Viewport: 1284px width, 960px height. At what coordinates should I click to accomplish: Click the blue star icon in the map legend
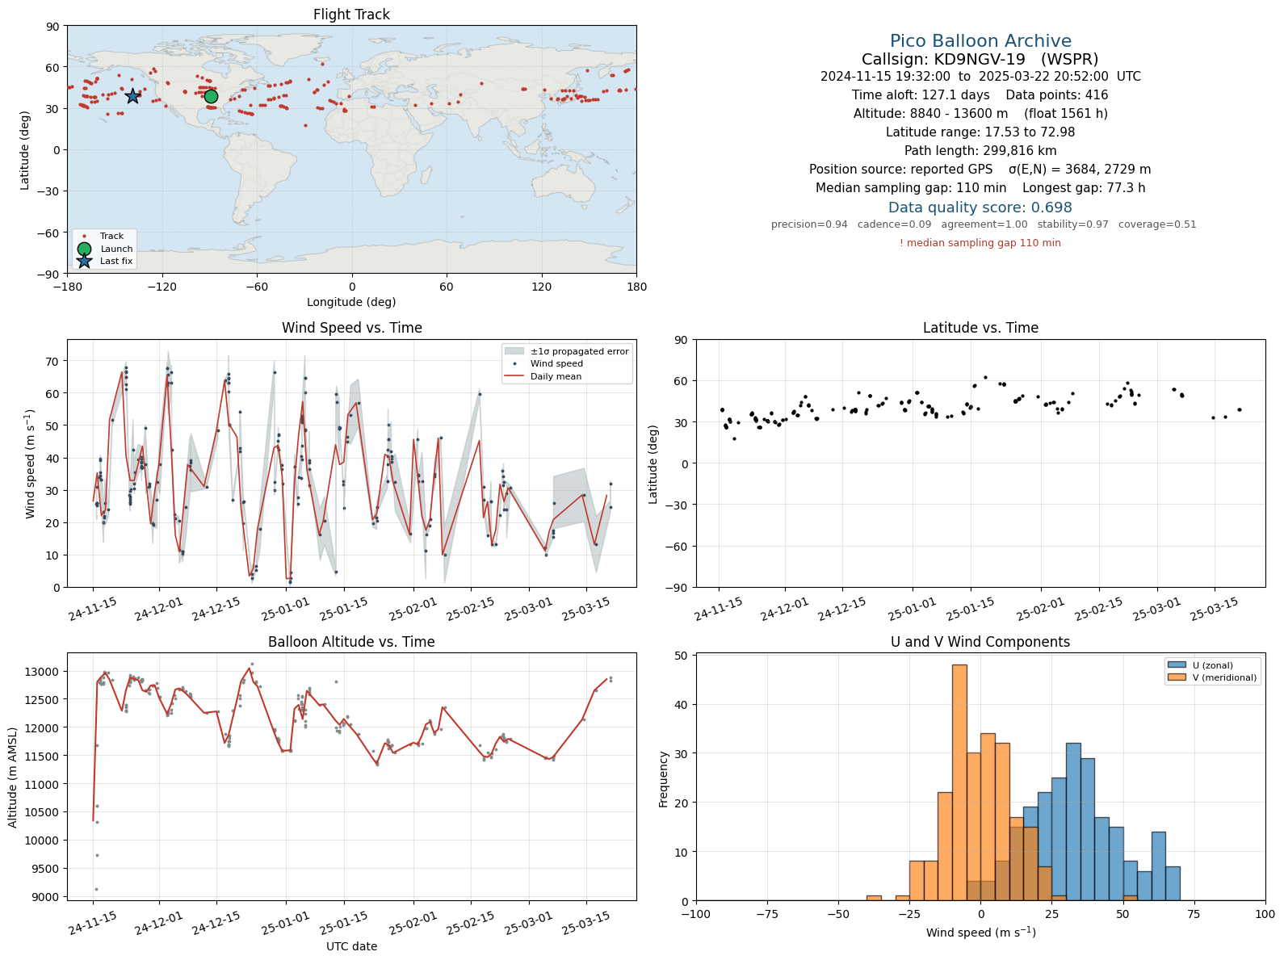point(84,261)
